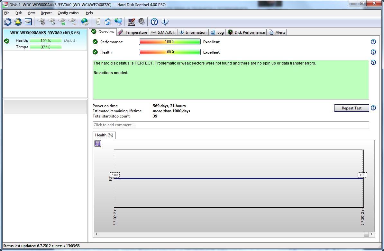
Task: Click the start/stop count value 39
Action: tap(155, 116)
